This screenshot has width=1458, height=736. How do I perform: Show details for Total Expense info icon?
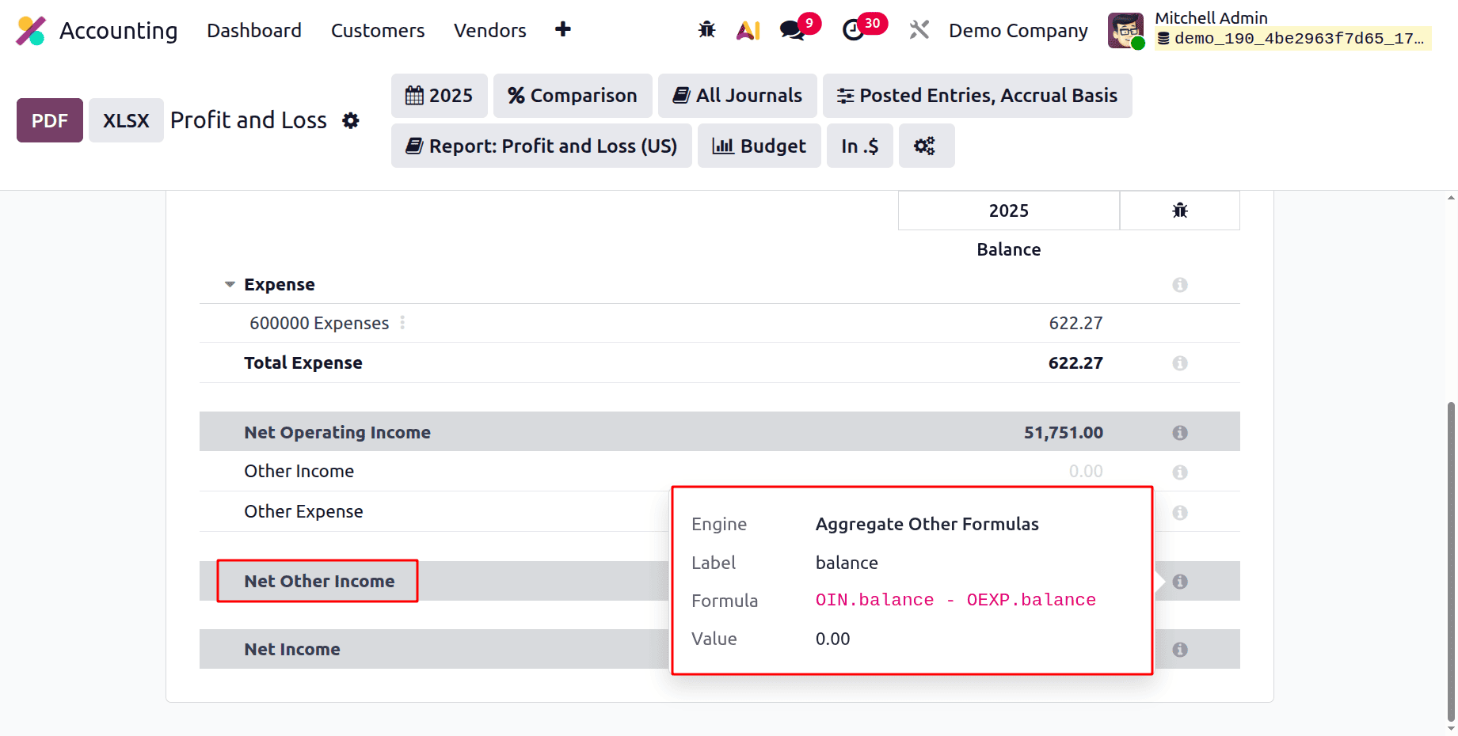click(1179, 362)
